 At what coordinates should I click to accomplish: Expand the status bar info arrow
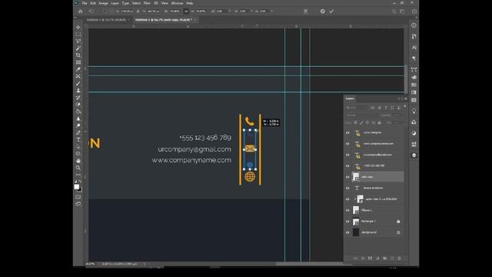(x=145, y=264)
